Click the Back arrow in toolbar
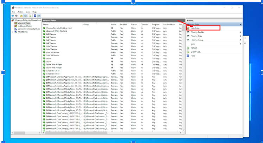The image size is (263, 143). click(13, 16)
